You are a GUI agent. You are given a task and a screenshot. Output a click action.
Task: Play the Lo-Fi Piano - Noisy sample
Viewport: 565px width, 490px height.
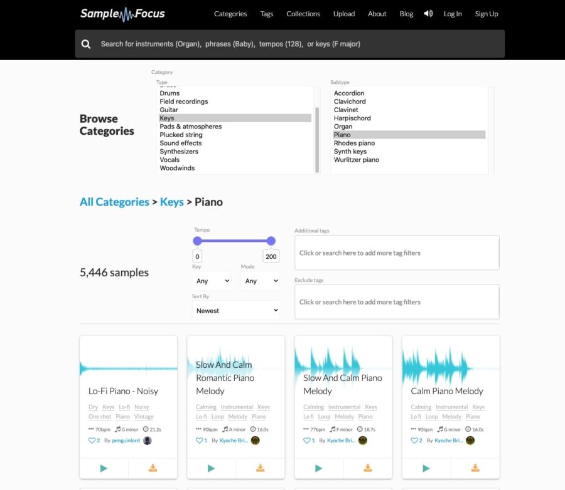[x=104, y=468]
